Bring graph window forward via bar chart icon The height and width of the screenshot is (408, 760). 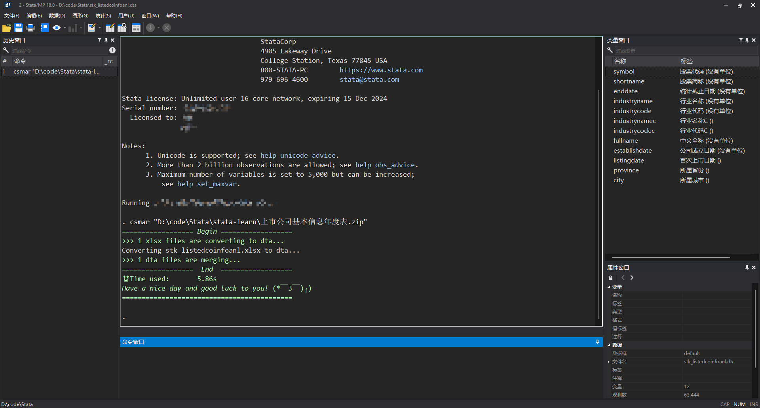[73, 28]
